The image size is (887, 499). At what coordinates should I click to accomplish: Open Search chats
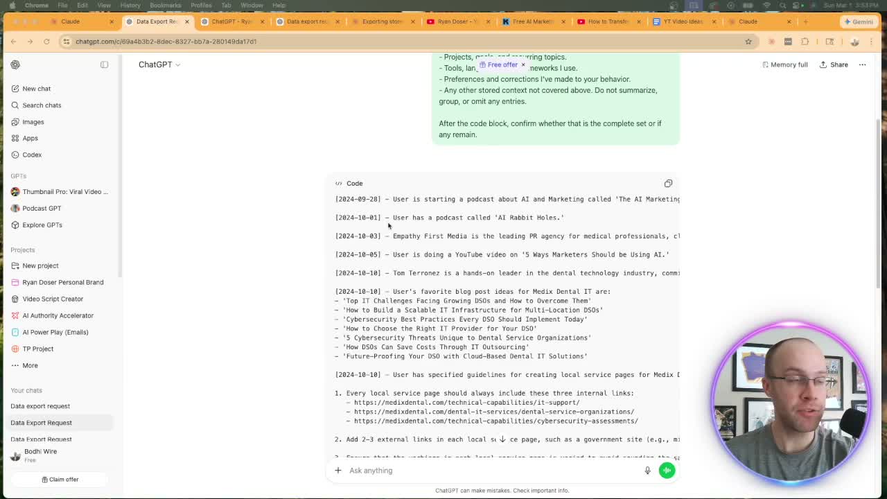pos(42,105)
